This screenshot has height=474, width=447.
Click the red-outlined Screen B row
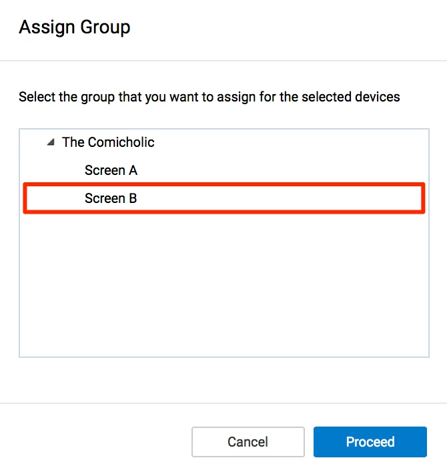223,198
